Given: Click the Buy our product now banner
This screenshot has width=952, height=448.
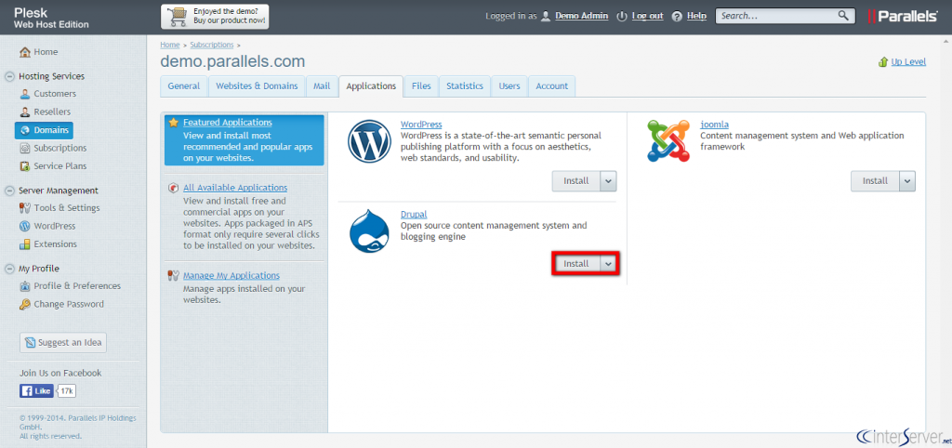Looking at the screenshot, I should click(215, 17).
